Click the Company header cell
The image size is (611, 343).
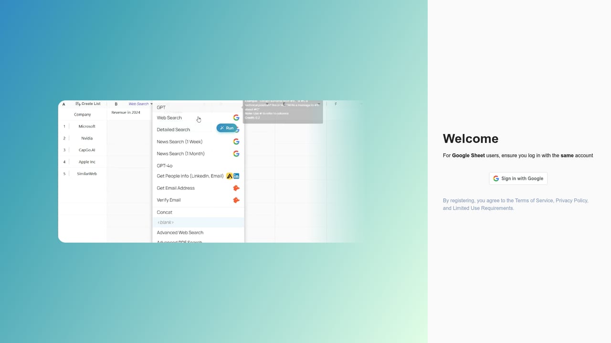pyautogui.click(x=83, y=114)
